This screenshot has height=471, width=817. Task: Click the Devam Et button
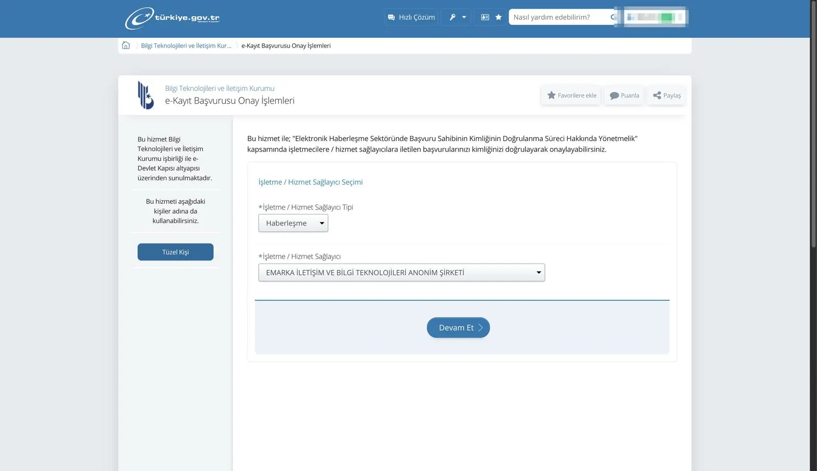[459, 328]
